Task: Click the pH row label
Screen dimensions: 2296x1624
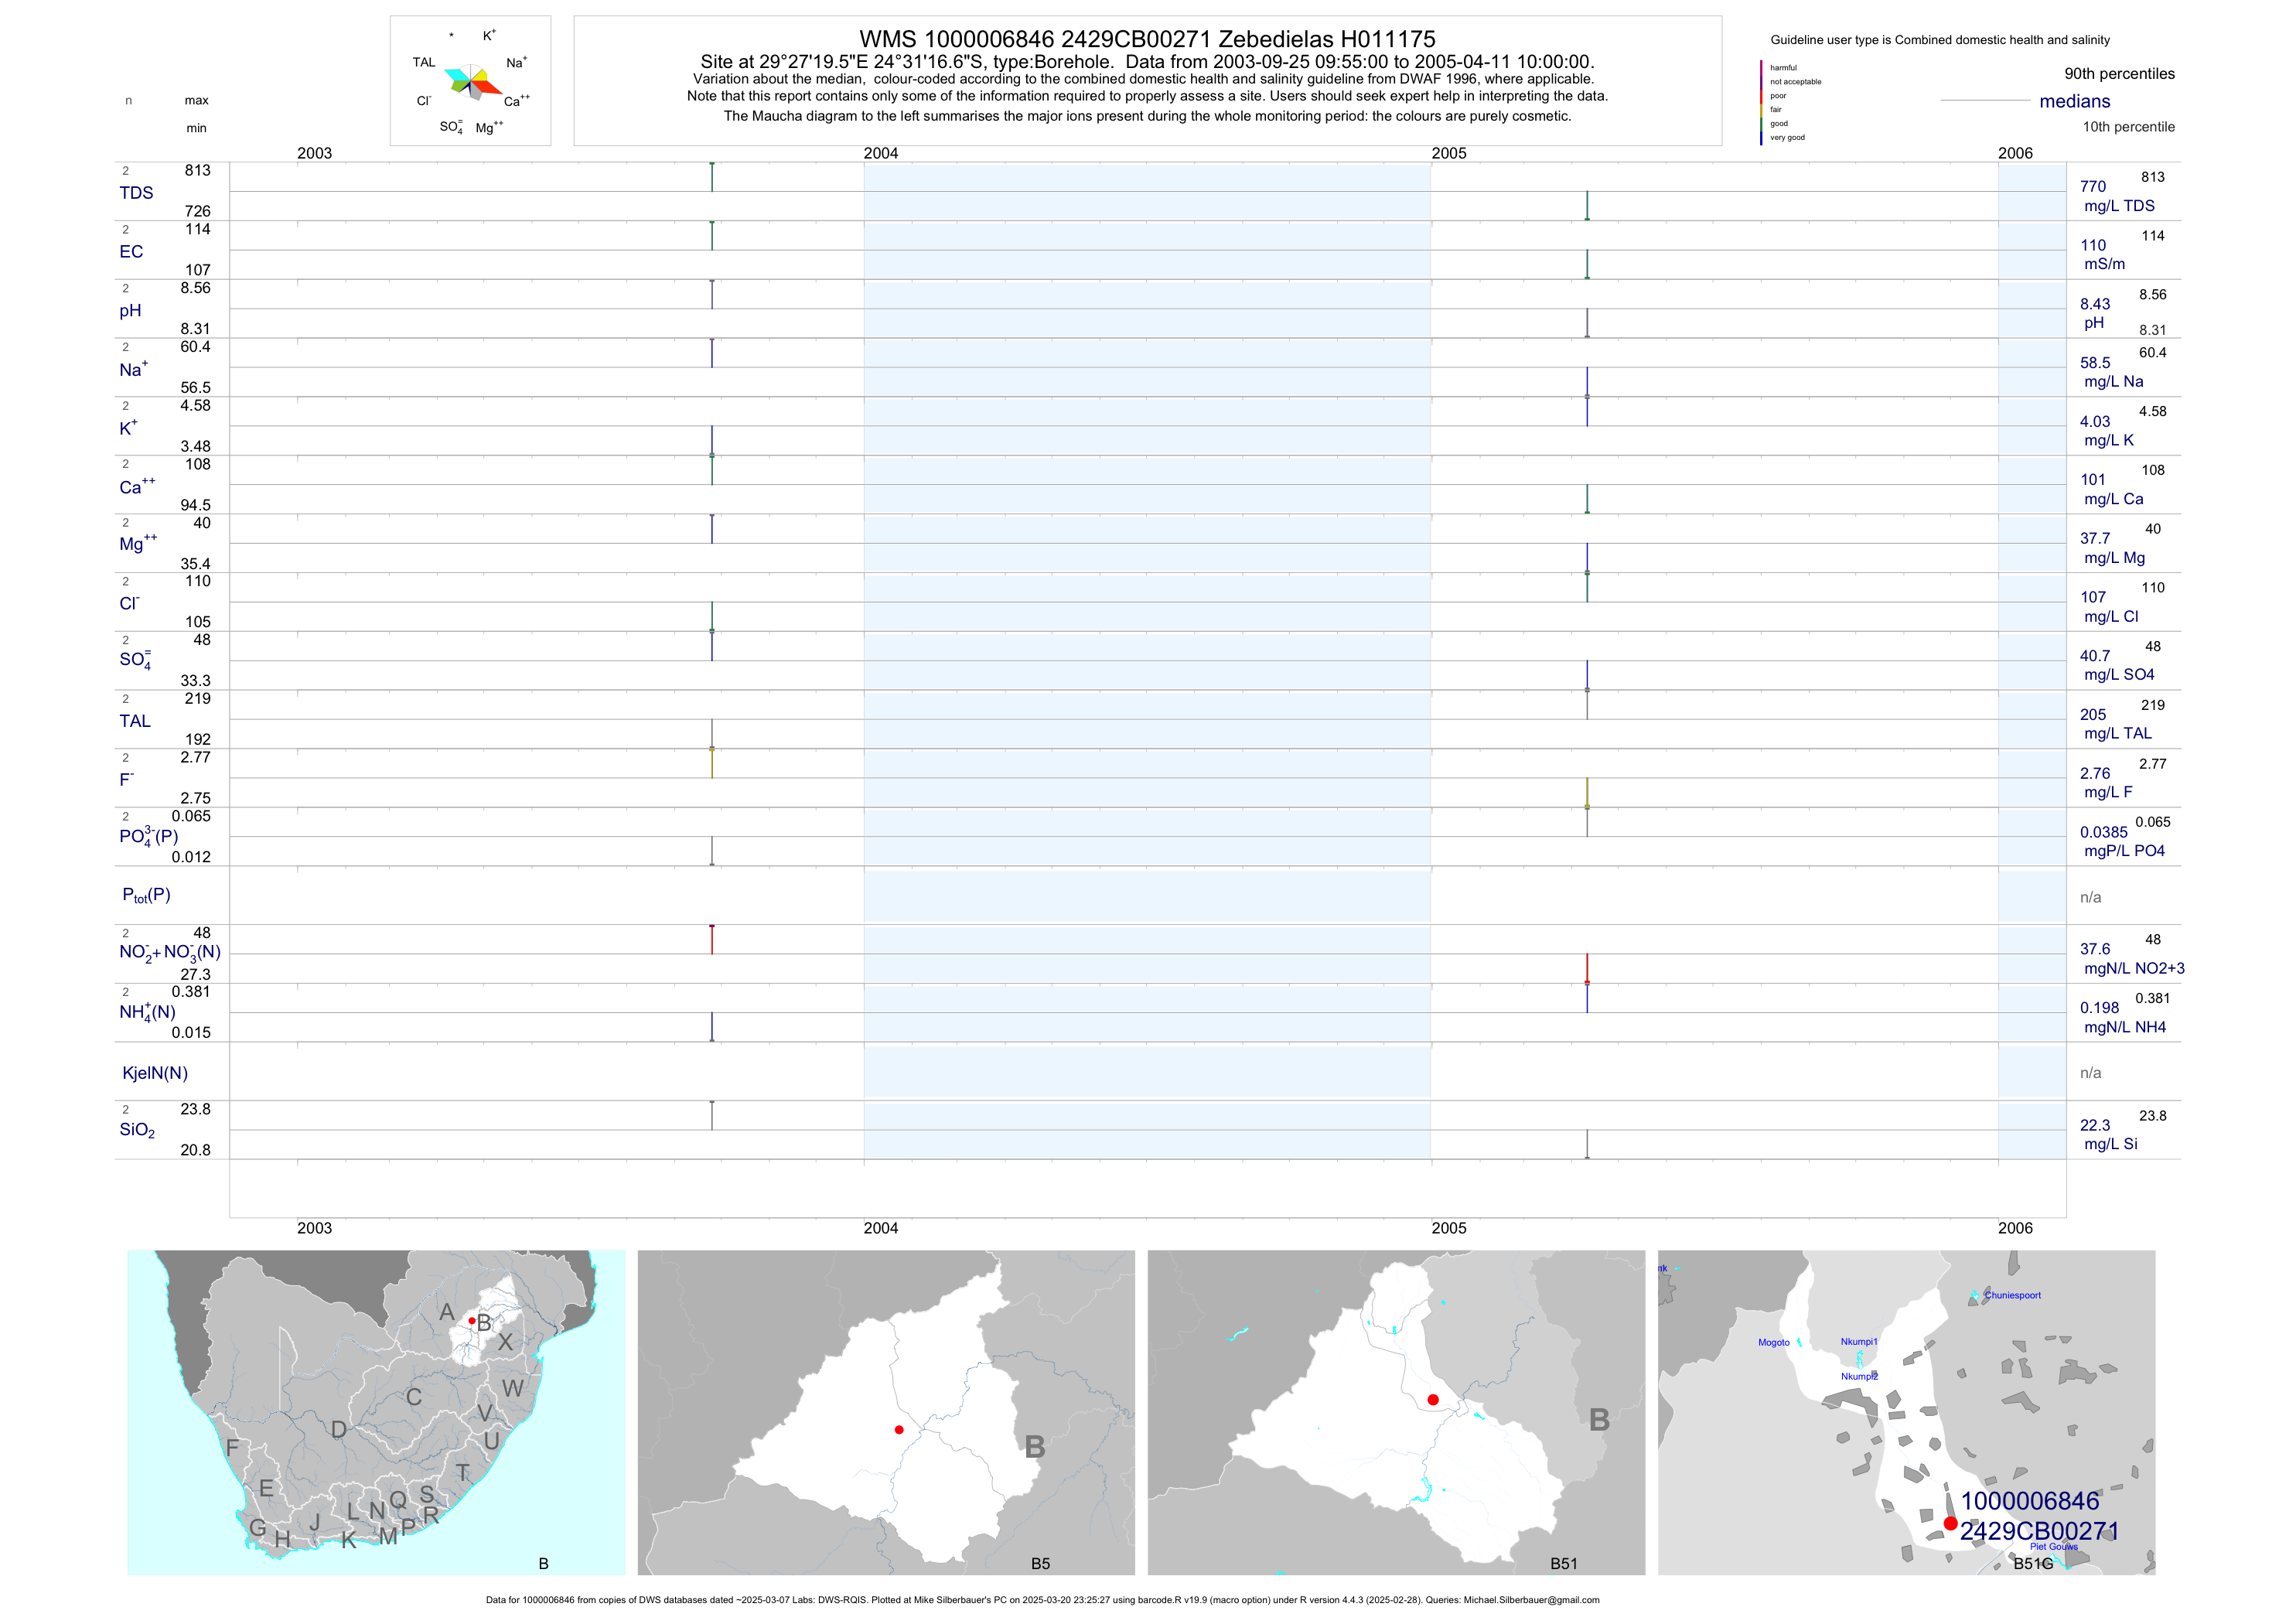Action: (130, 311)
